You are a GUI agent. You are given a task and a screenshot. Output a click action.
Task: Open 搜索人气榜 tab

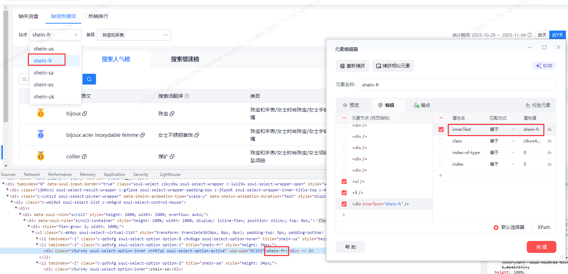[116, 59]
